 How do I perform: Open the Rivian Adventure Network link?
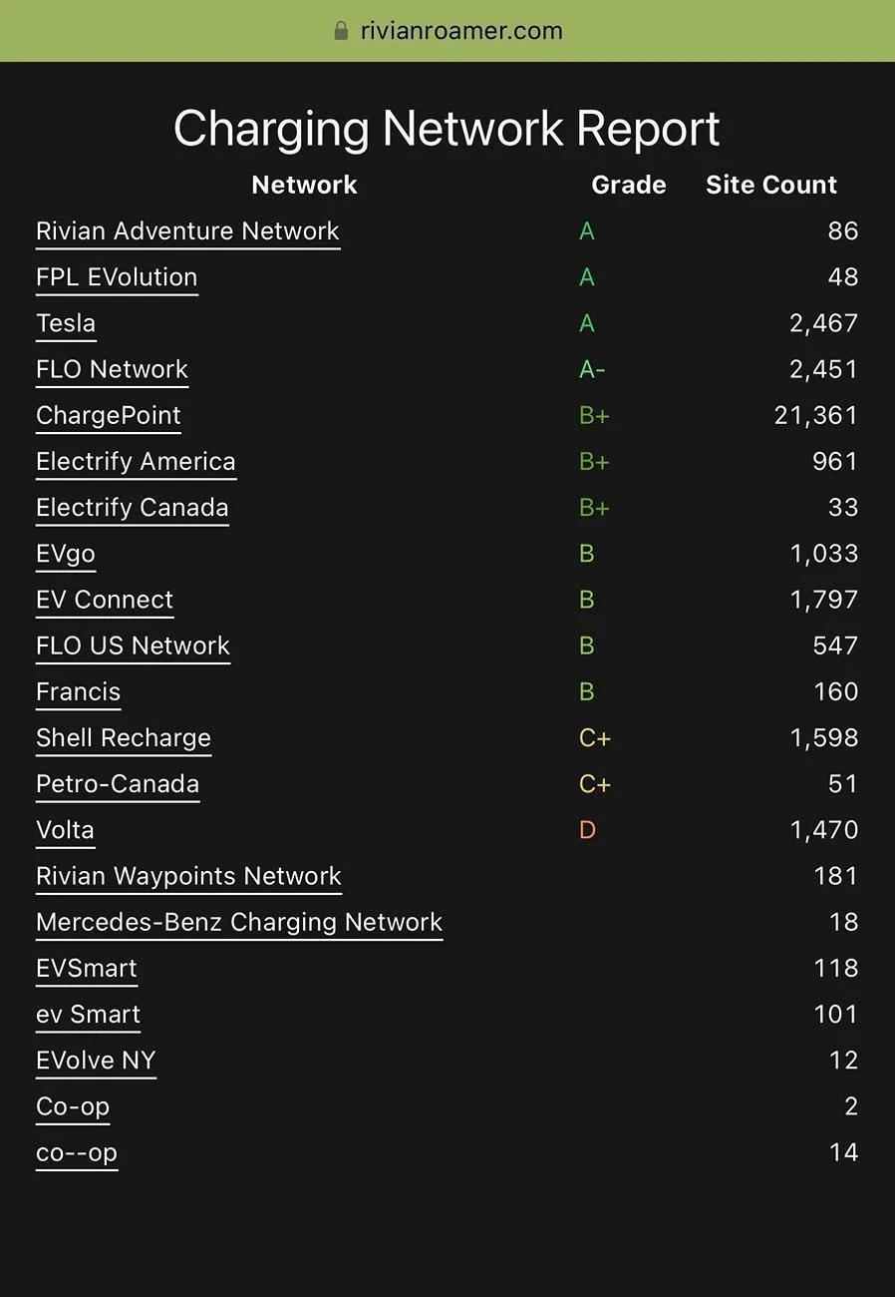[x=187, y=231]
